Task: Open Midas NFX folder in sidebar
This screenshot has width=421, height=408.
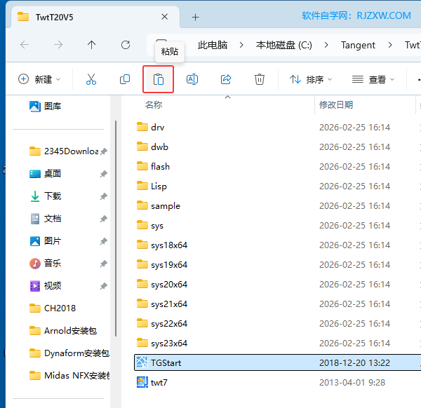Action: point(69,376)
